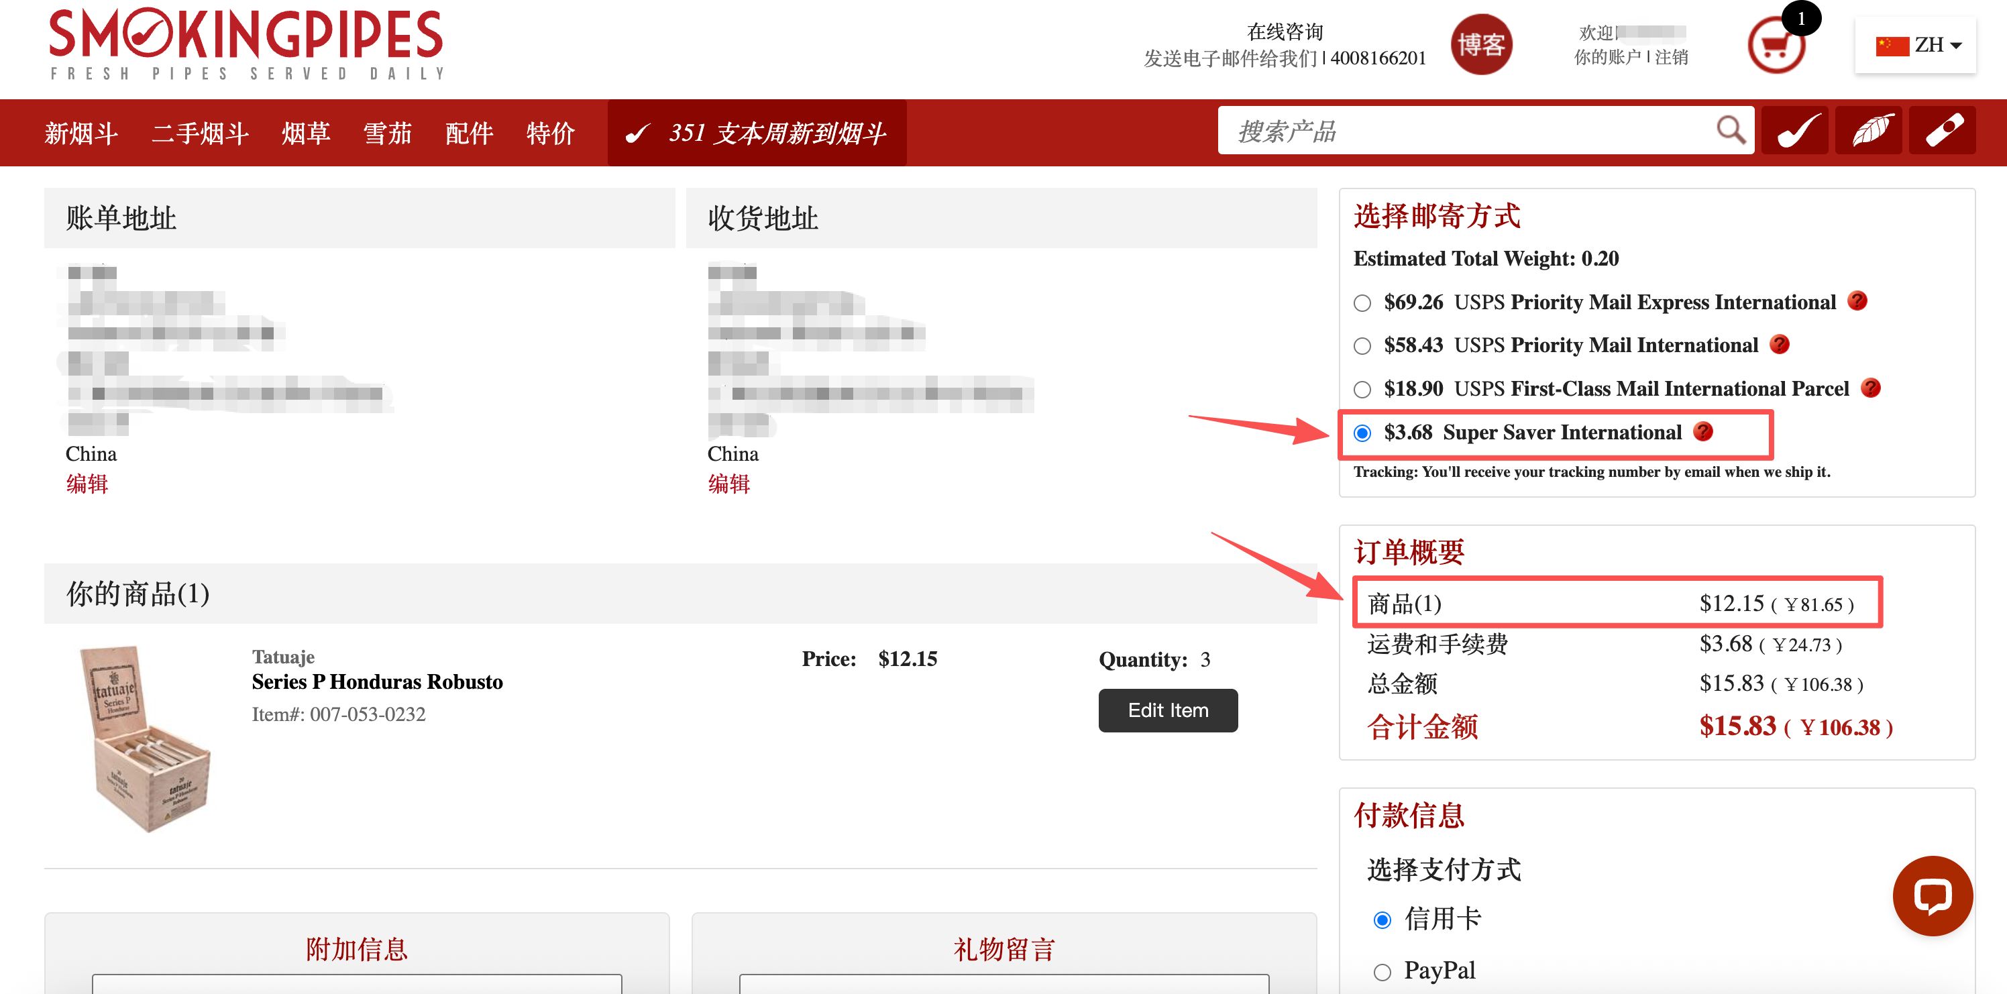Open 351 支本周新到烟斗 link
This screenshot has height=994, width=2007.
757,132
